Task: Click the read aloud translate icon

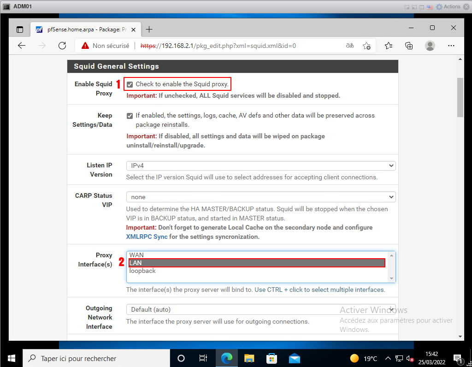Action: pos(350,46)
